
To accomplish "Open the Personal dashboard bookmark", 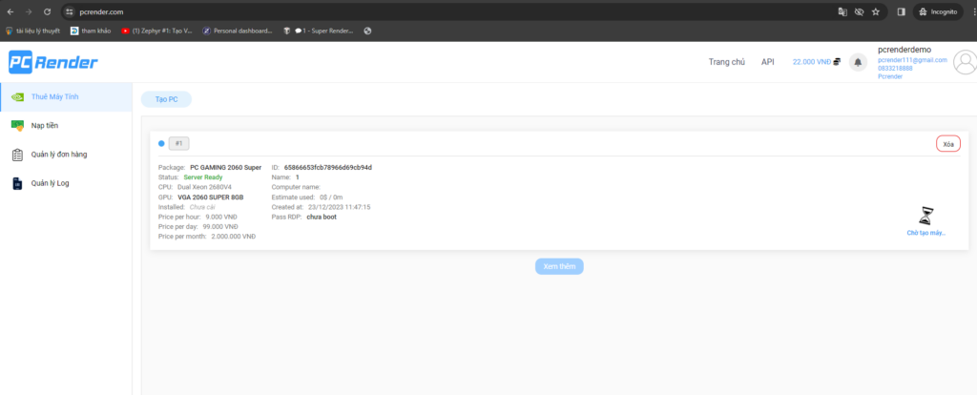I will pyautogui.click(x=238, y=31).
